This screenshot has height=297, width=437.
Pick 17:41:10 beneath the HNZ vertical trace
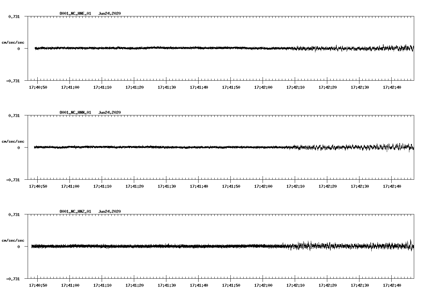click(102, 285)
